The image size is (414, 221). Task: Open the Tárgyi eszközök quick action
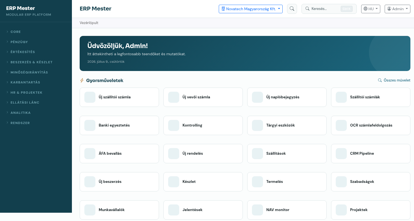coord(287,125)
